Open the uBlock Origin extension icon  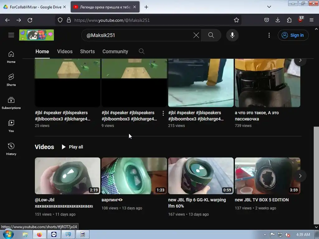point(300,20)
